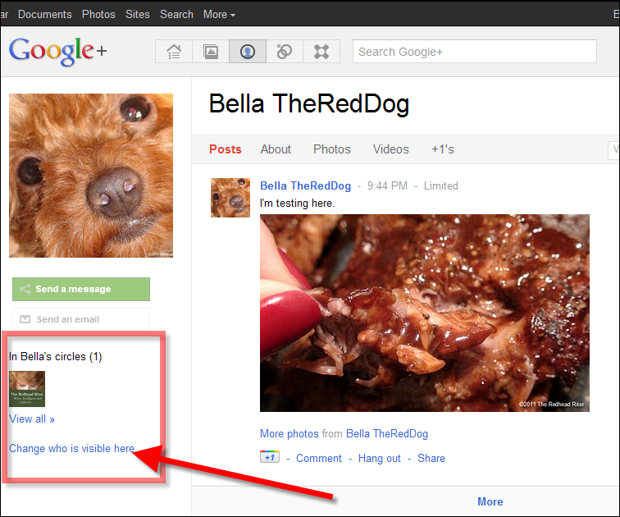Click the Limited visibility label
The width and height of the screenshot is (620, 517).
coord(441,186)
